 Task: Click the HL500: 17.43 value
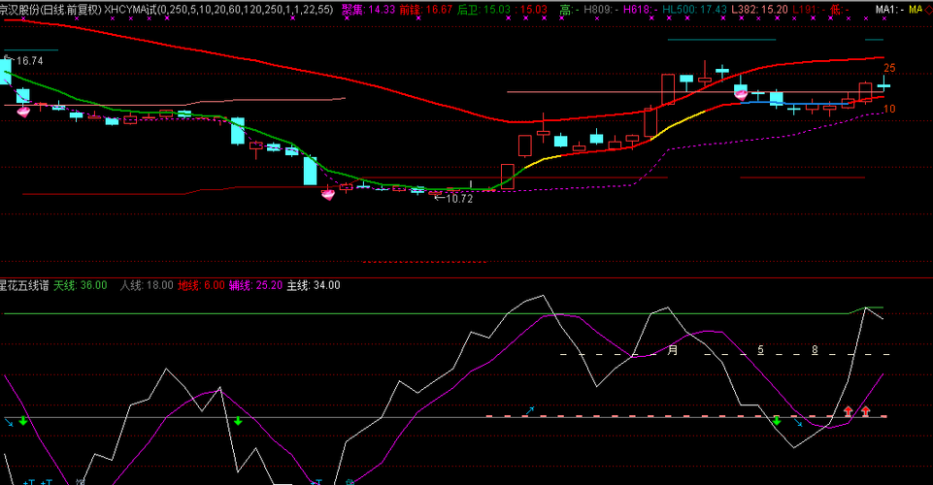695,10
